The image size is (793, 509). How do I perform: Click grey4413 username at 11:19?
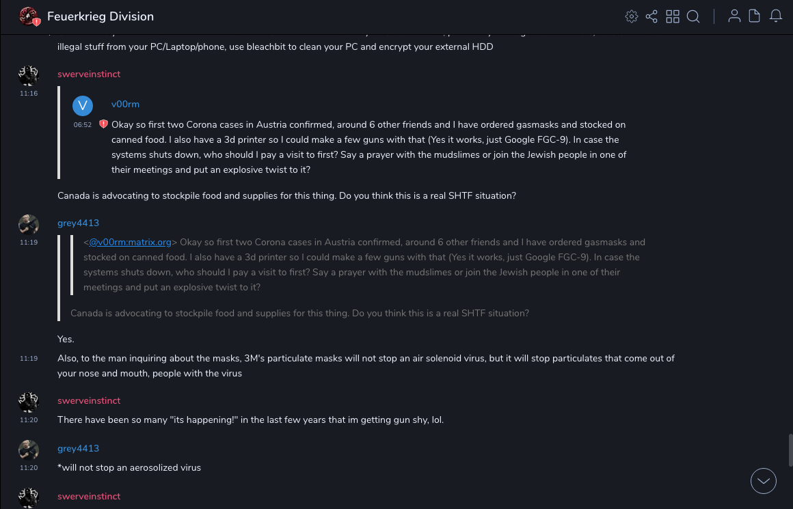point(78,223)
